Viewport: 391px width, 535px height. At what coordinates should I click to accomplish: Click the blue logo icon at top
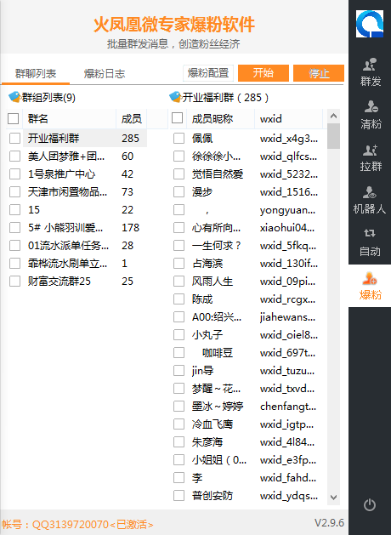(370, 24)
